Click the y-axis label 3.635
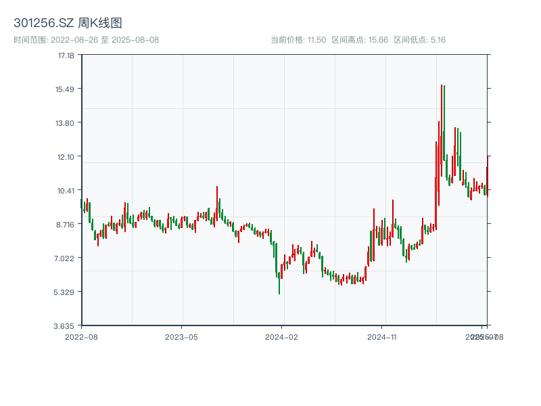 tap(64, 326)
